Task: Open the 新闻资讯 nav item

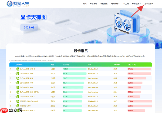Action: (104, 4)
